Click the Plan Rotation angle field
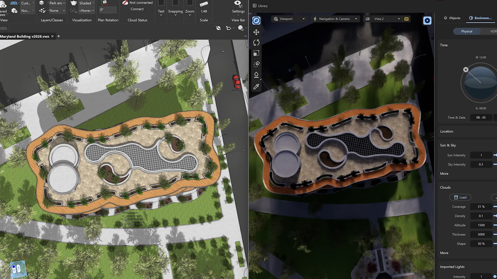 (108, 10)
